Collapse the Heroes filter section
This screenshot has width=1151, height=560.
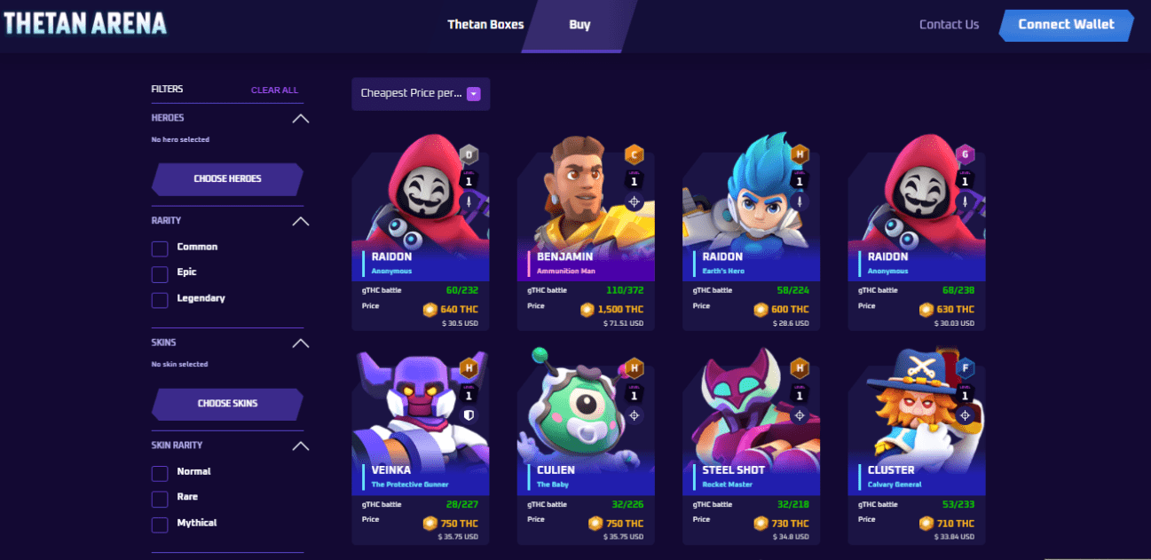coord(301,118)
